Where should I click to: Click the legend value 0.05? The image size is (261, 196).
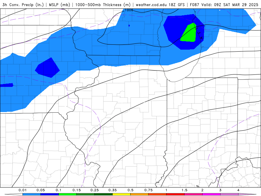(x=40, y=190)
